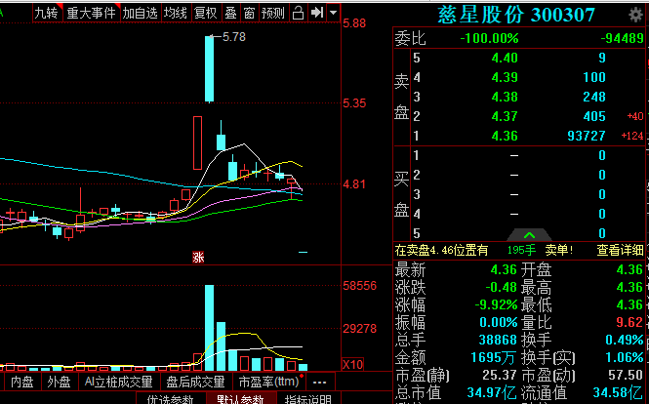This screenshot has height=404, width=649.
Task: Click the 窗 window icon
Action: (250, 13)
